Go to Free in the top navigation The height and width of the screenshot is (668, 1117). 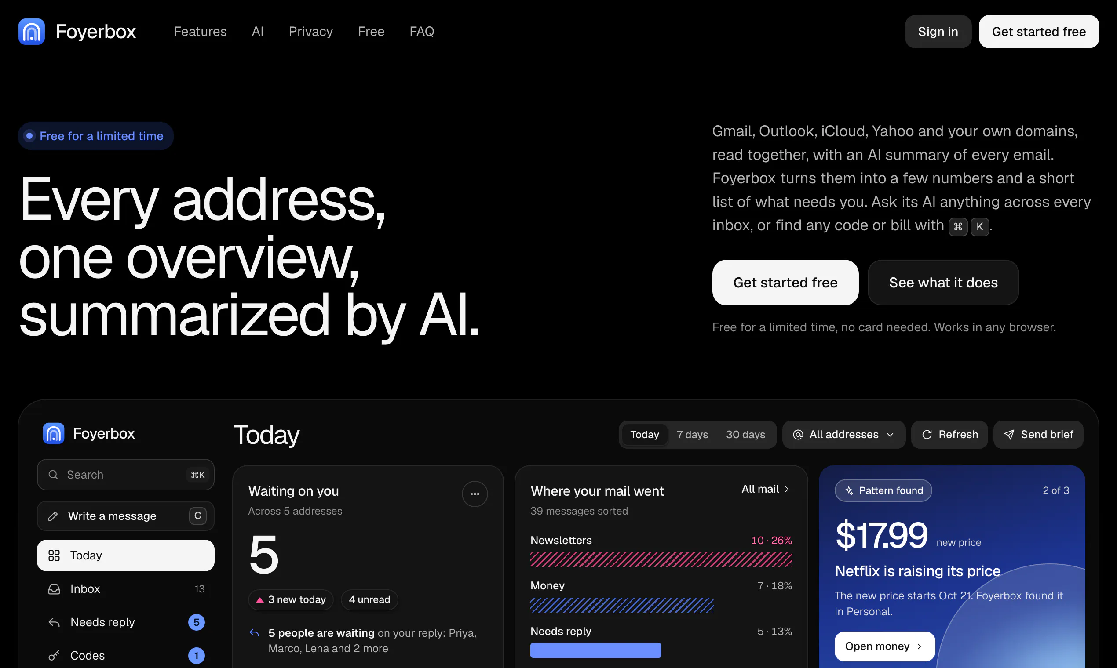371,32
